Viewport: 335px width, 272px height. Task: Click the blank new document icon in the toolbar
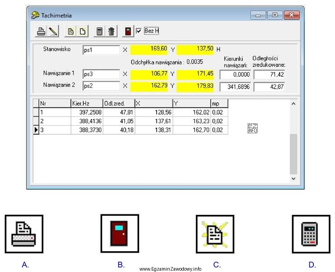(82, 32)
